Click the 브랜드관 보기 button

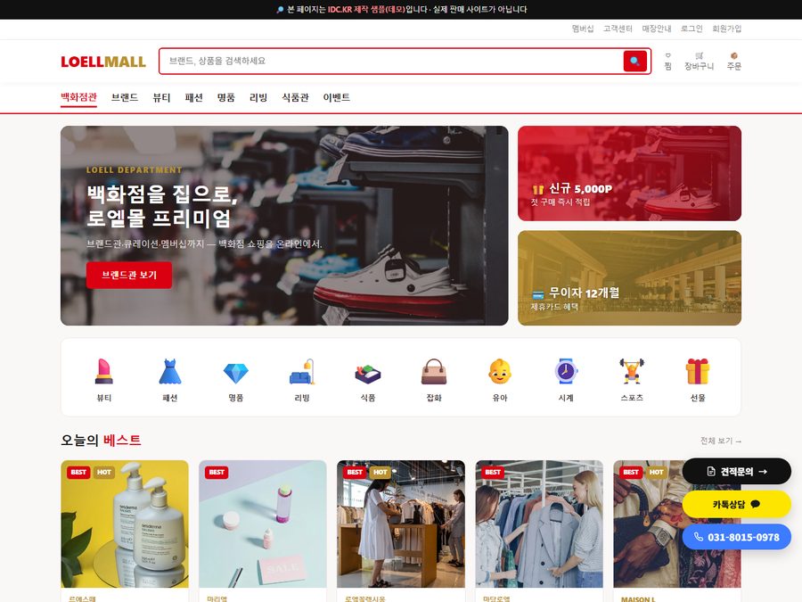(x=129, y=275)
